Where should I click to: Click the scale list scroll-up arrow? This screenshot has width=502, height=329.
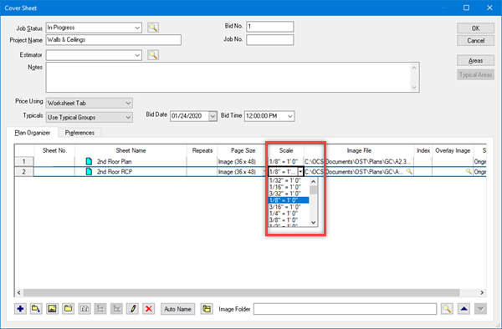[x=314, y=182]
